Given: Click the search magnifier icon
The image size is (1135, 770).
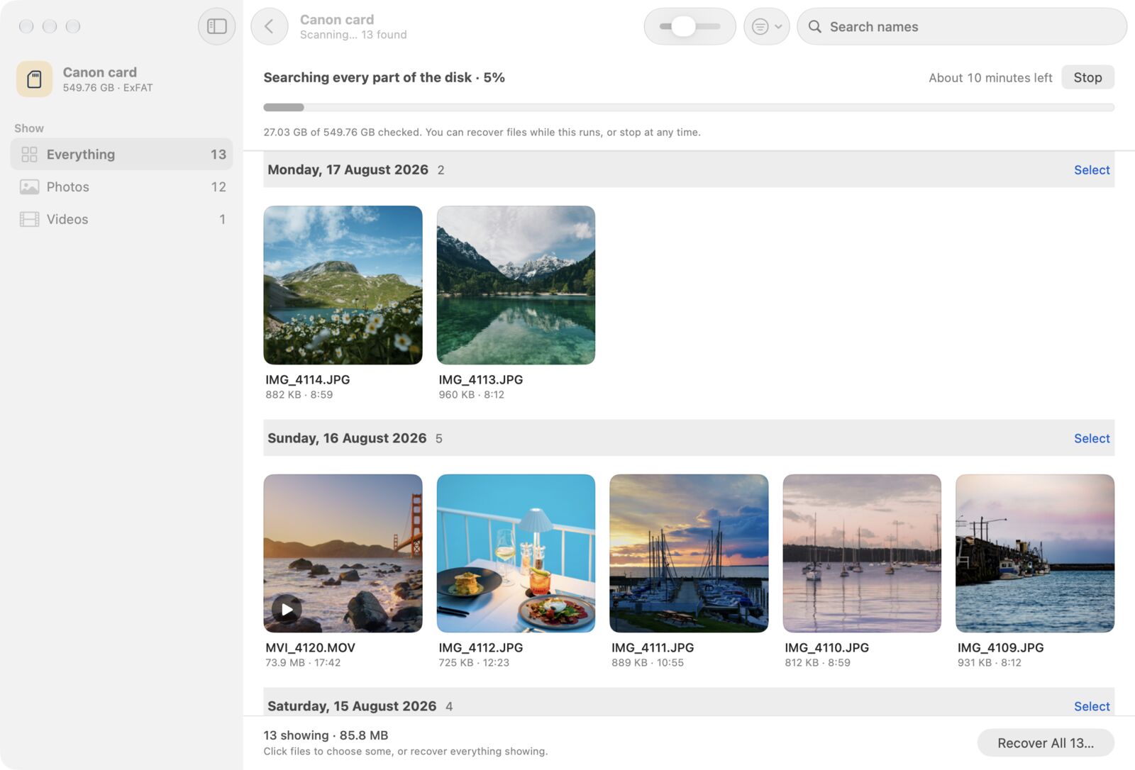Looking at the screenshot, I should (815, 26).
